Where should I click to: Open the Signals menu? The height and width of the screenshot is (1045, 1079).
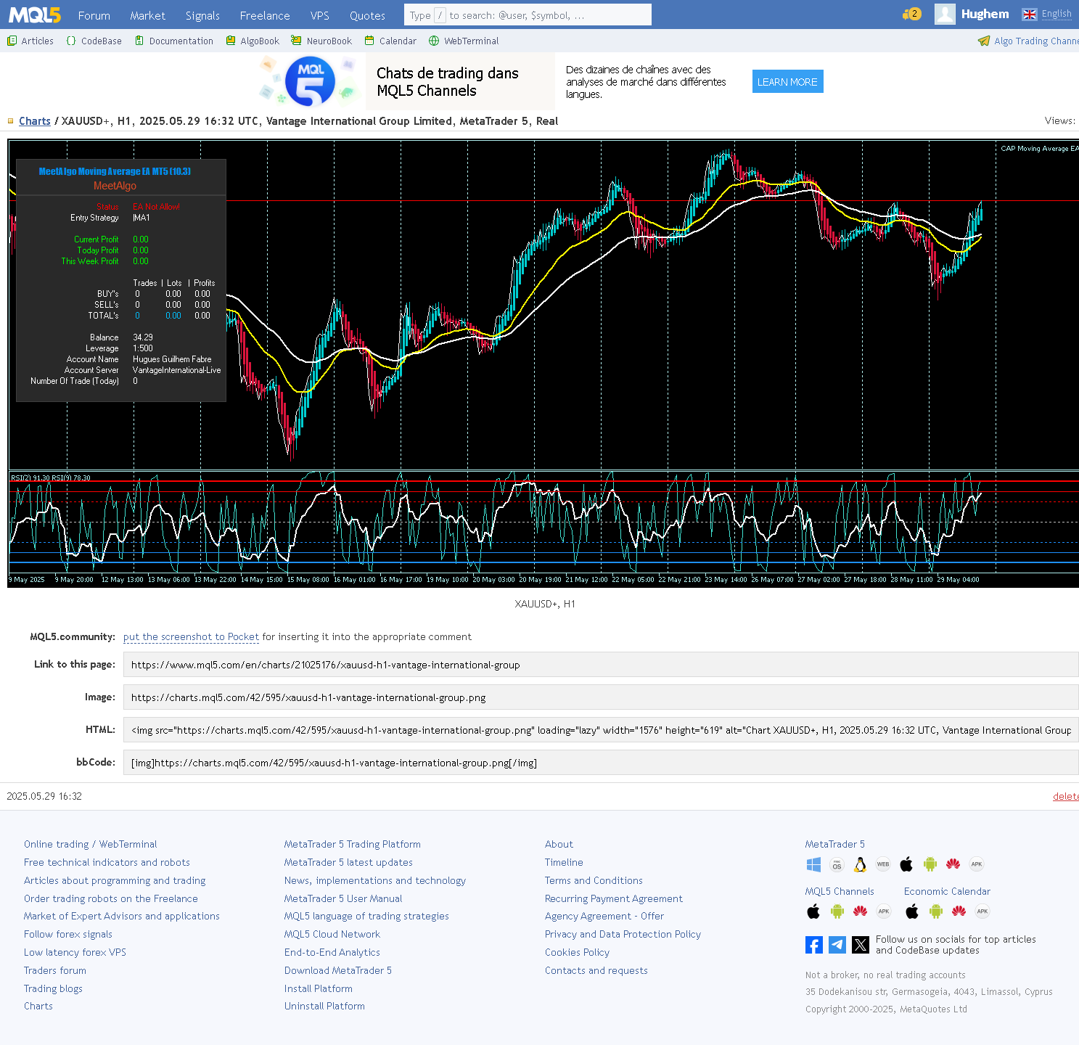[x=202, y=15]
